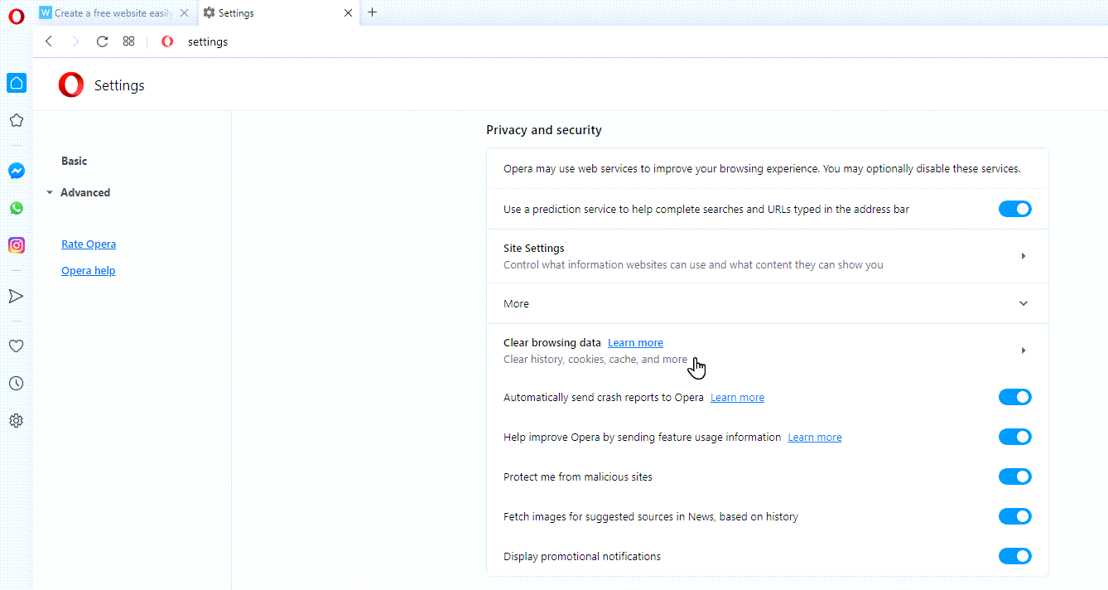Image resolution: width=1108 pixels, height=590 pixels.
Task: Select Basic in settings sidebar
Action: [x=74, y=161]
